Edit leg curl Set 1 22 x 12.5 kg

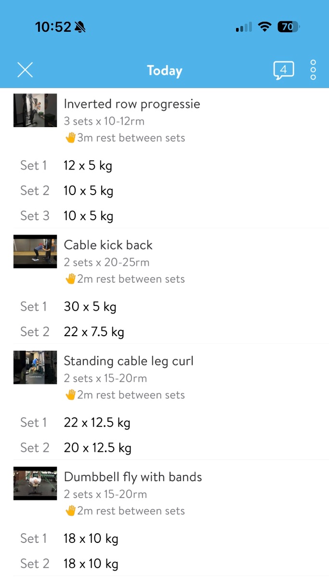click(x=97, y=423)
